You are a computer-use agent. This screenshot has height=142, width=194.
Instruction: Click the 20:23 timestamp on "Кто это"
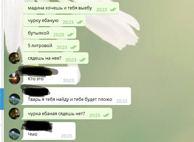tap(68, 81)
